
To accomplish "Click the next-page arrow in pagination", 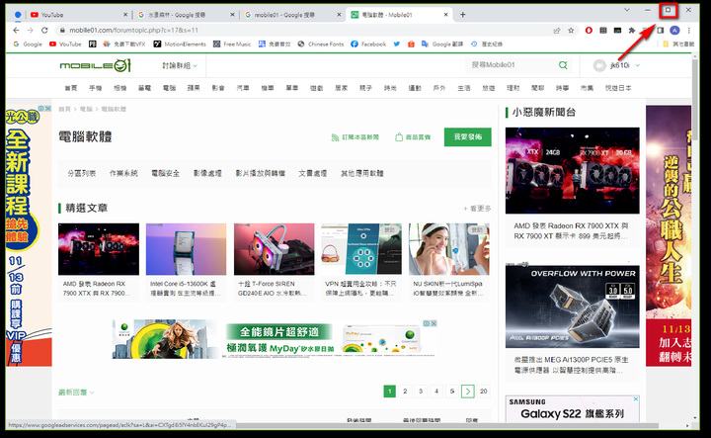I will (x=468, y=392).
